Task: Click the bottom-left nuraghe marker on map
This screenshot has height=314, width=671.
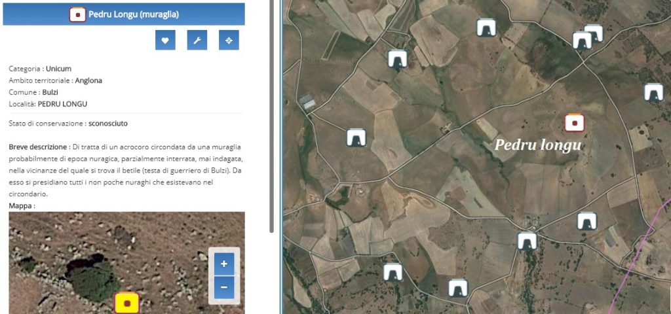Action: (x=393, y=272)
